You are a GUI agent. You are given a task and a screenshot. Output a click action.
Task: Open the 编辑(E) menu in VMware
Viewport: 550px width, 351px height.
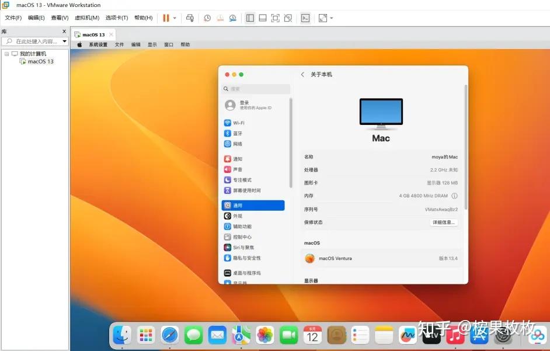pyautogui.click(x=36, y=18)
